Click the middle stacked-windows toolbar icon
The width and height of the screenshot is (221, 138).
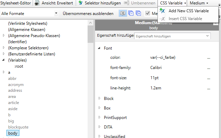[131, 14]
